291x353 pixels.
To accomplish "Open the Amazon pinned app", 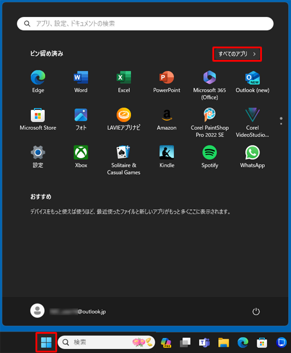I will coord(166,119).
